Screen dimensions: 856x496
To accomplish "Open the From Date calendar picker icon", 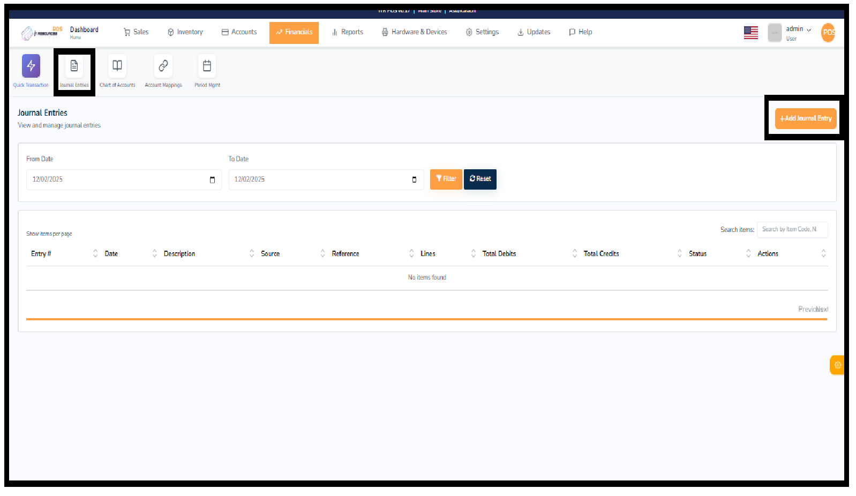I will pos(212,180).
